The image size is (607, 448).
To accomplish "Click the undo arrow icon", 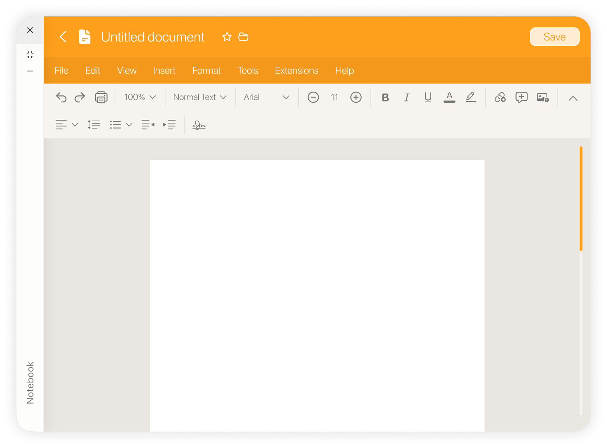I will [x=61, y=97].
